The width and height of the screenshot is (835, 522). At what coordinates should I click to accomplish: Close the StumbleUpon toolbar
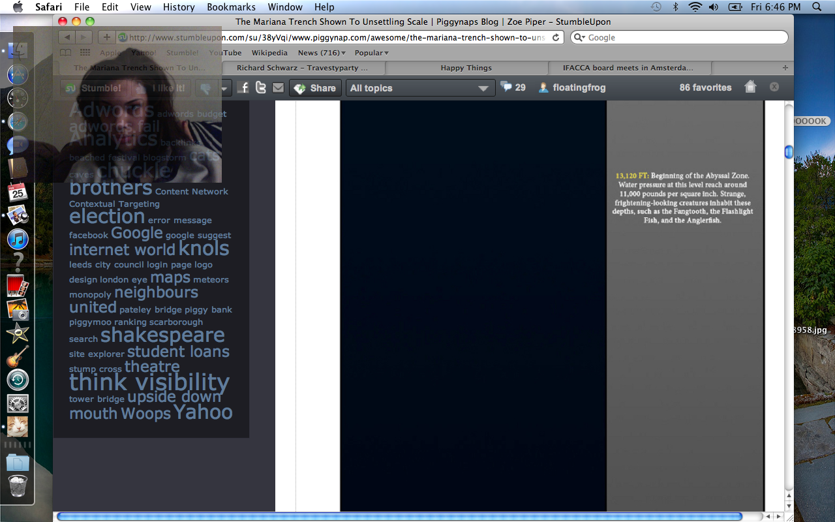(x=774, y=87)
